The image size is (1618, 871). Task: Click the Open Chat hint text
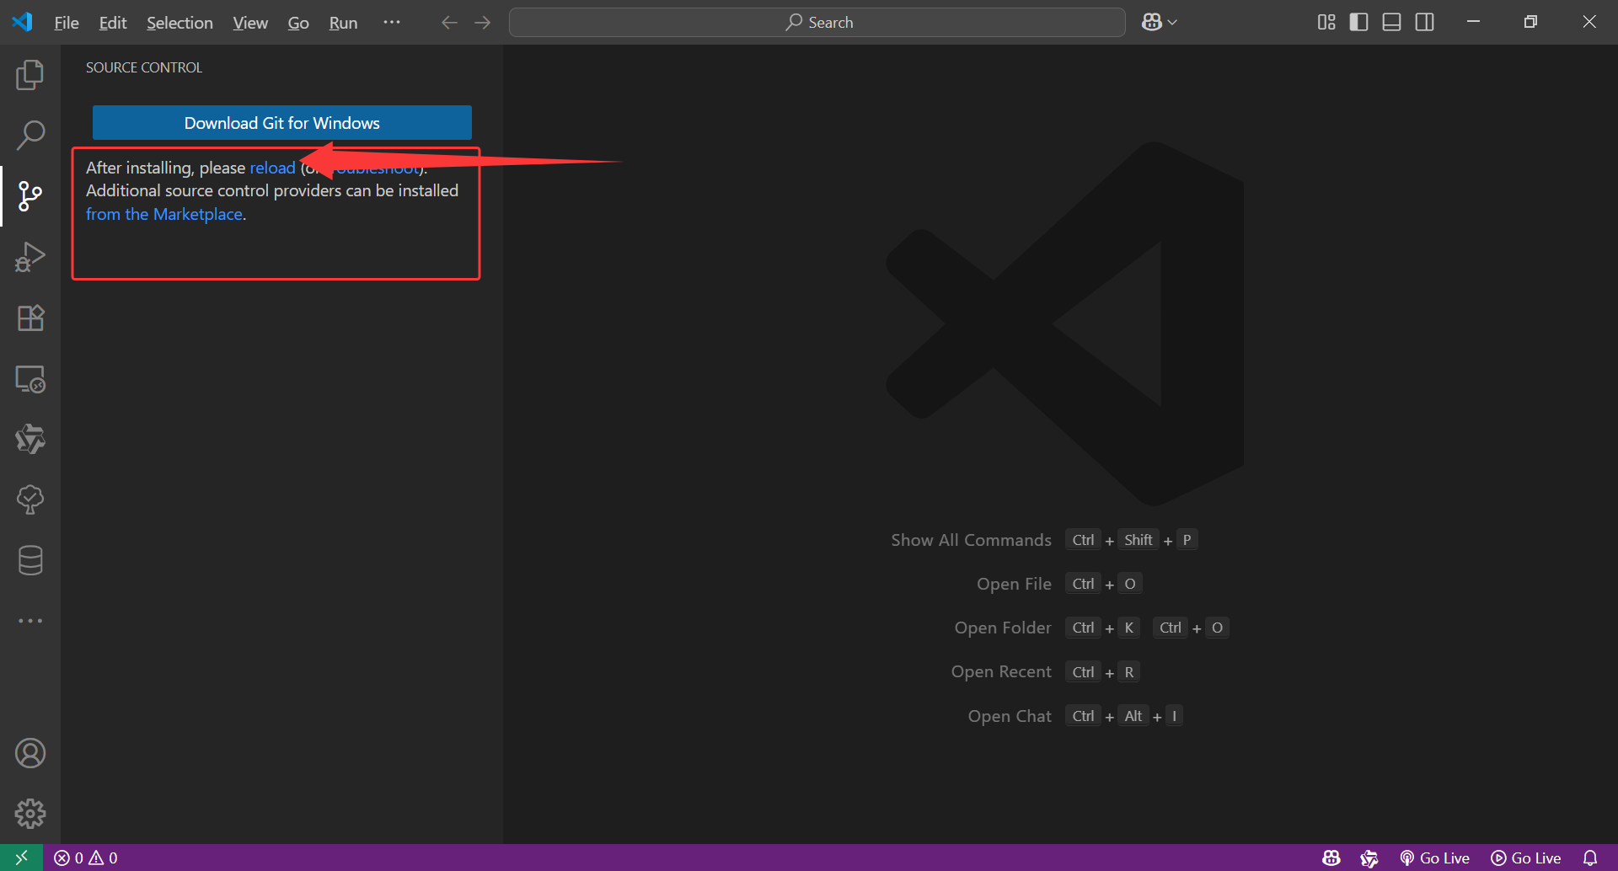1010,716
